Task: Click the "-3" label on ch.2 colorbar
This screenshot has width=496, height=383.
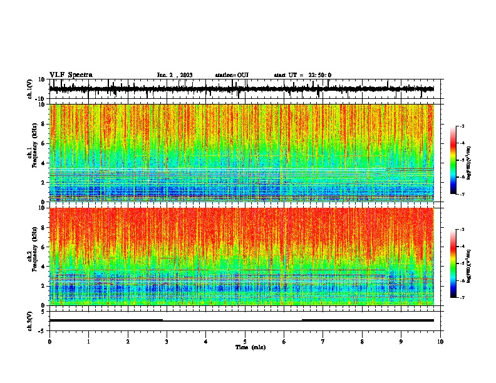Action: [x=462, y=230]
